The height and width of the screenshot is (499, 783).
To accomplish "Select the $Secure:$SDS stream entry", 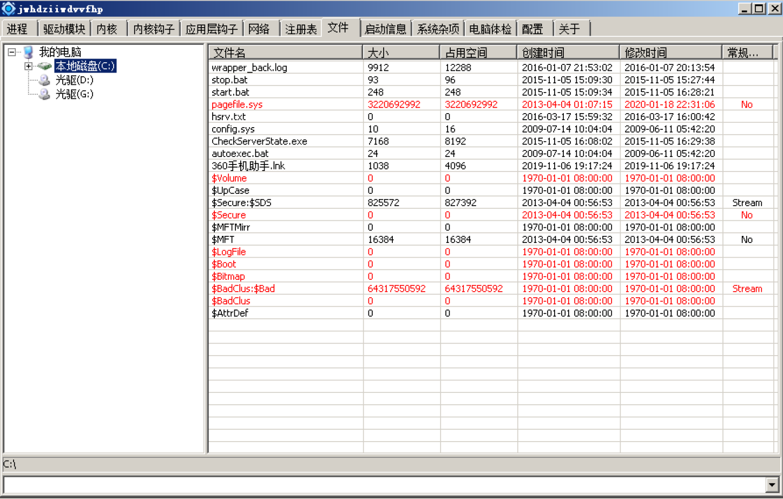I will [241, 202].
